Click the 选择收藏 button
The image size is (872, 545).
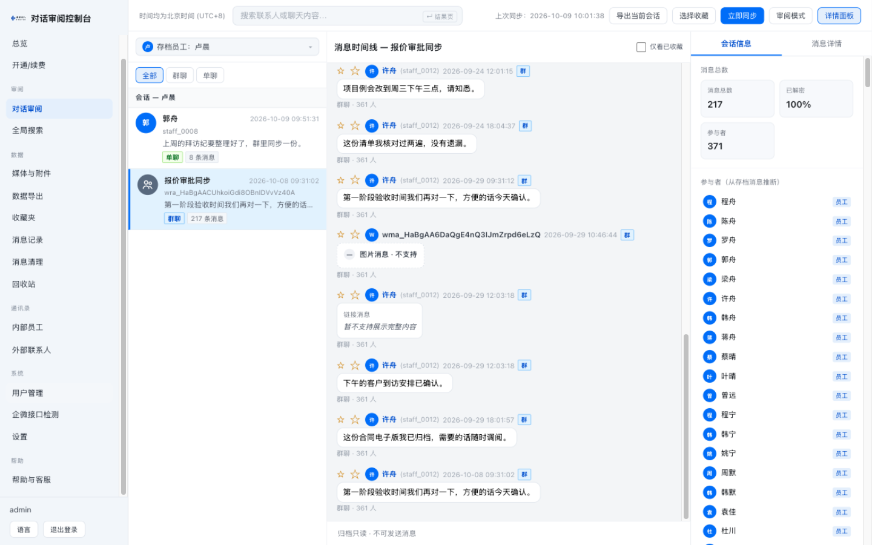pyautogui.click(x=694, y=16)
